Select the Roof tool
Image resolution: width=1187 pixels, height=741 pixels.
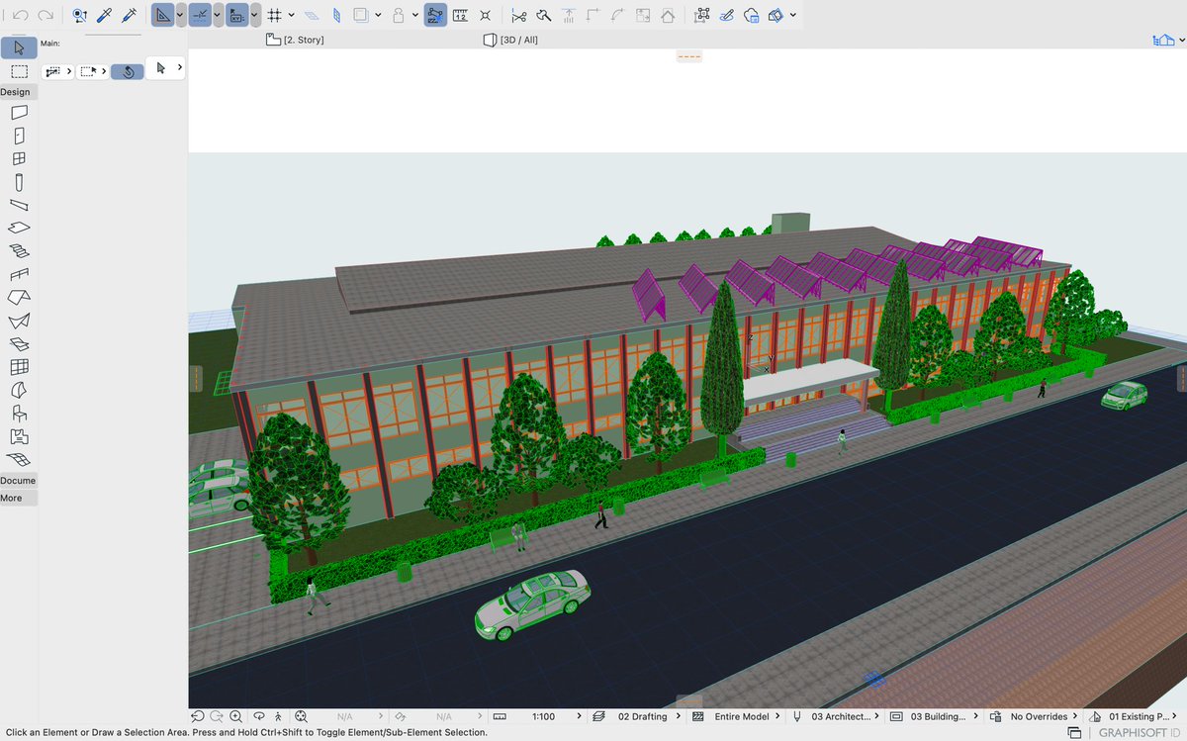19,297
